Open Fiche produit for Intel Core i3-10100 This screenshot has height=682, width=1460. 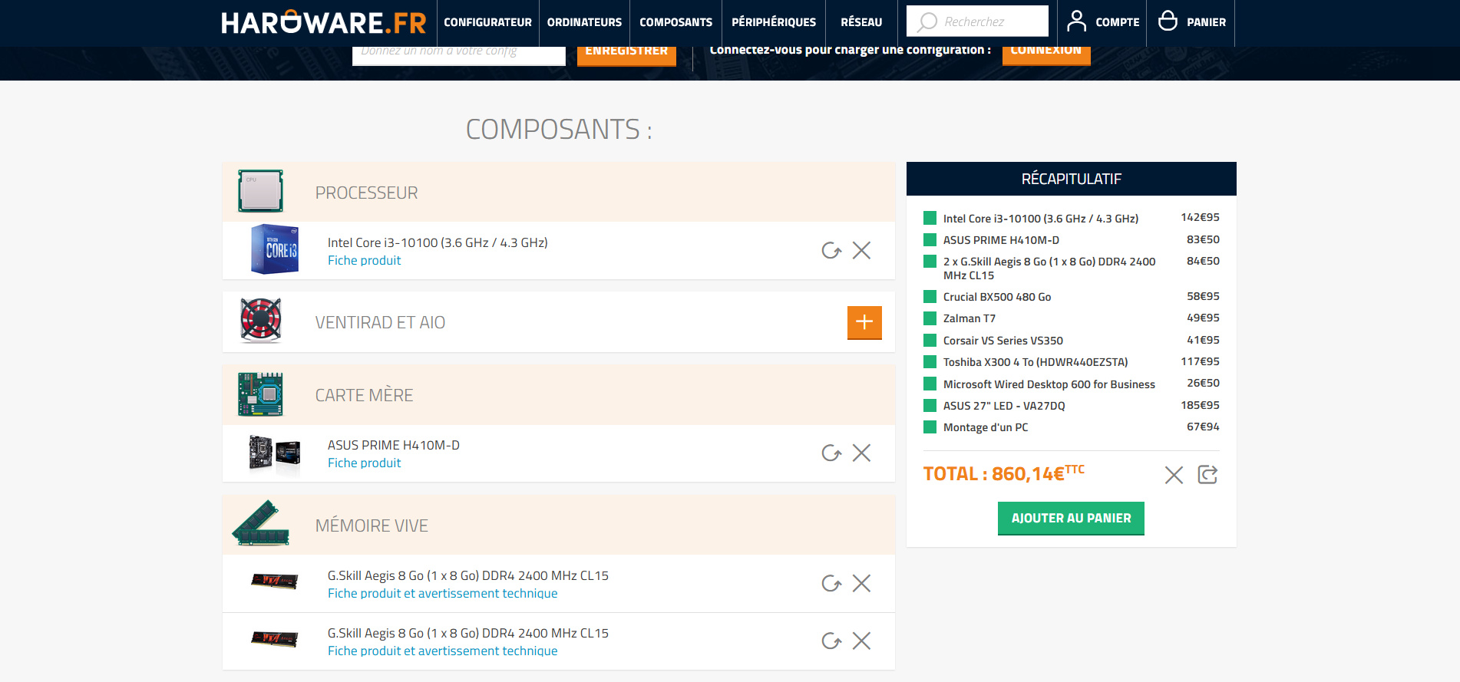(x=364, y=261)
